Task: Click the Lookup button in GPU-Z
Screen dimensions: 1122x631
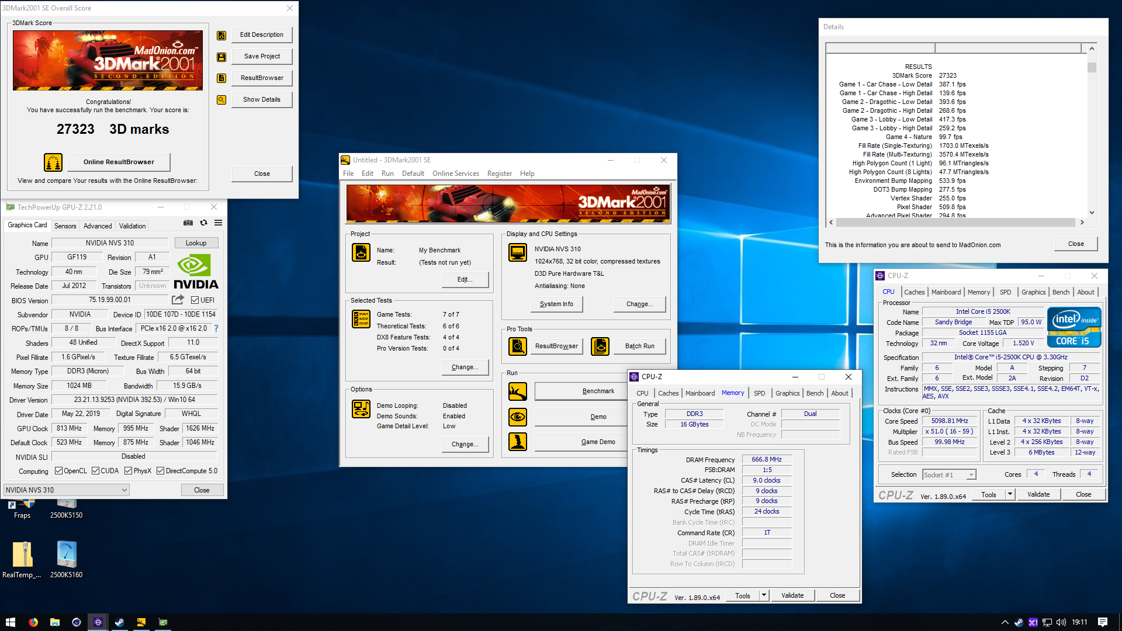Action: point(196,243)
